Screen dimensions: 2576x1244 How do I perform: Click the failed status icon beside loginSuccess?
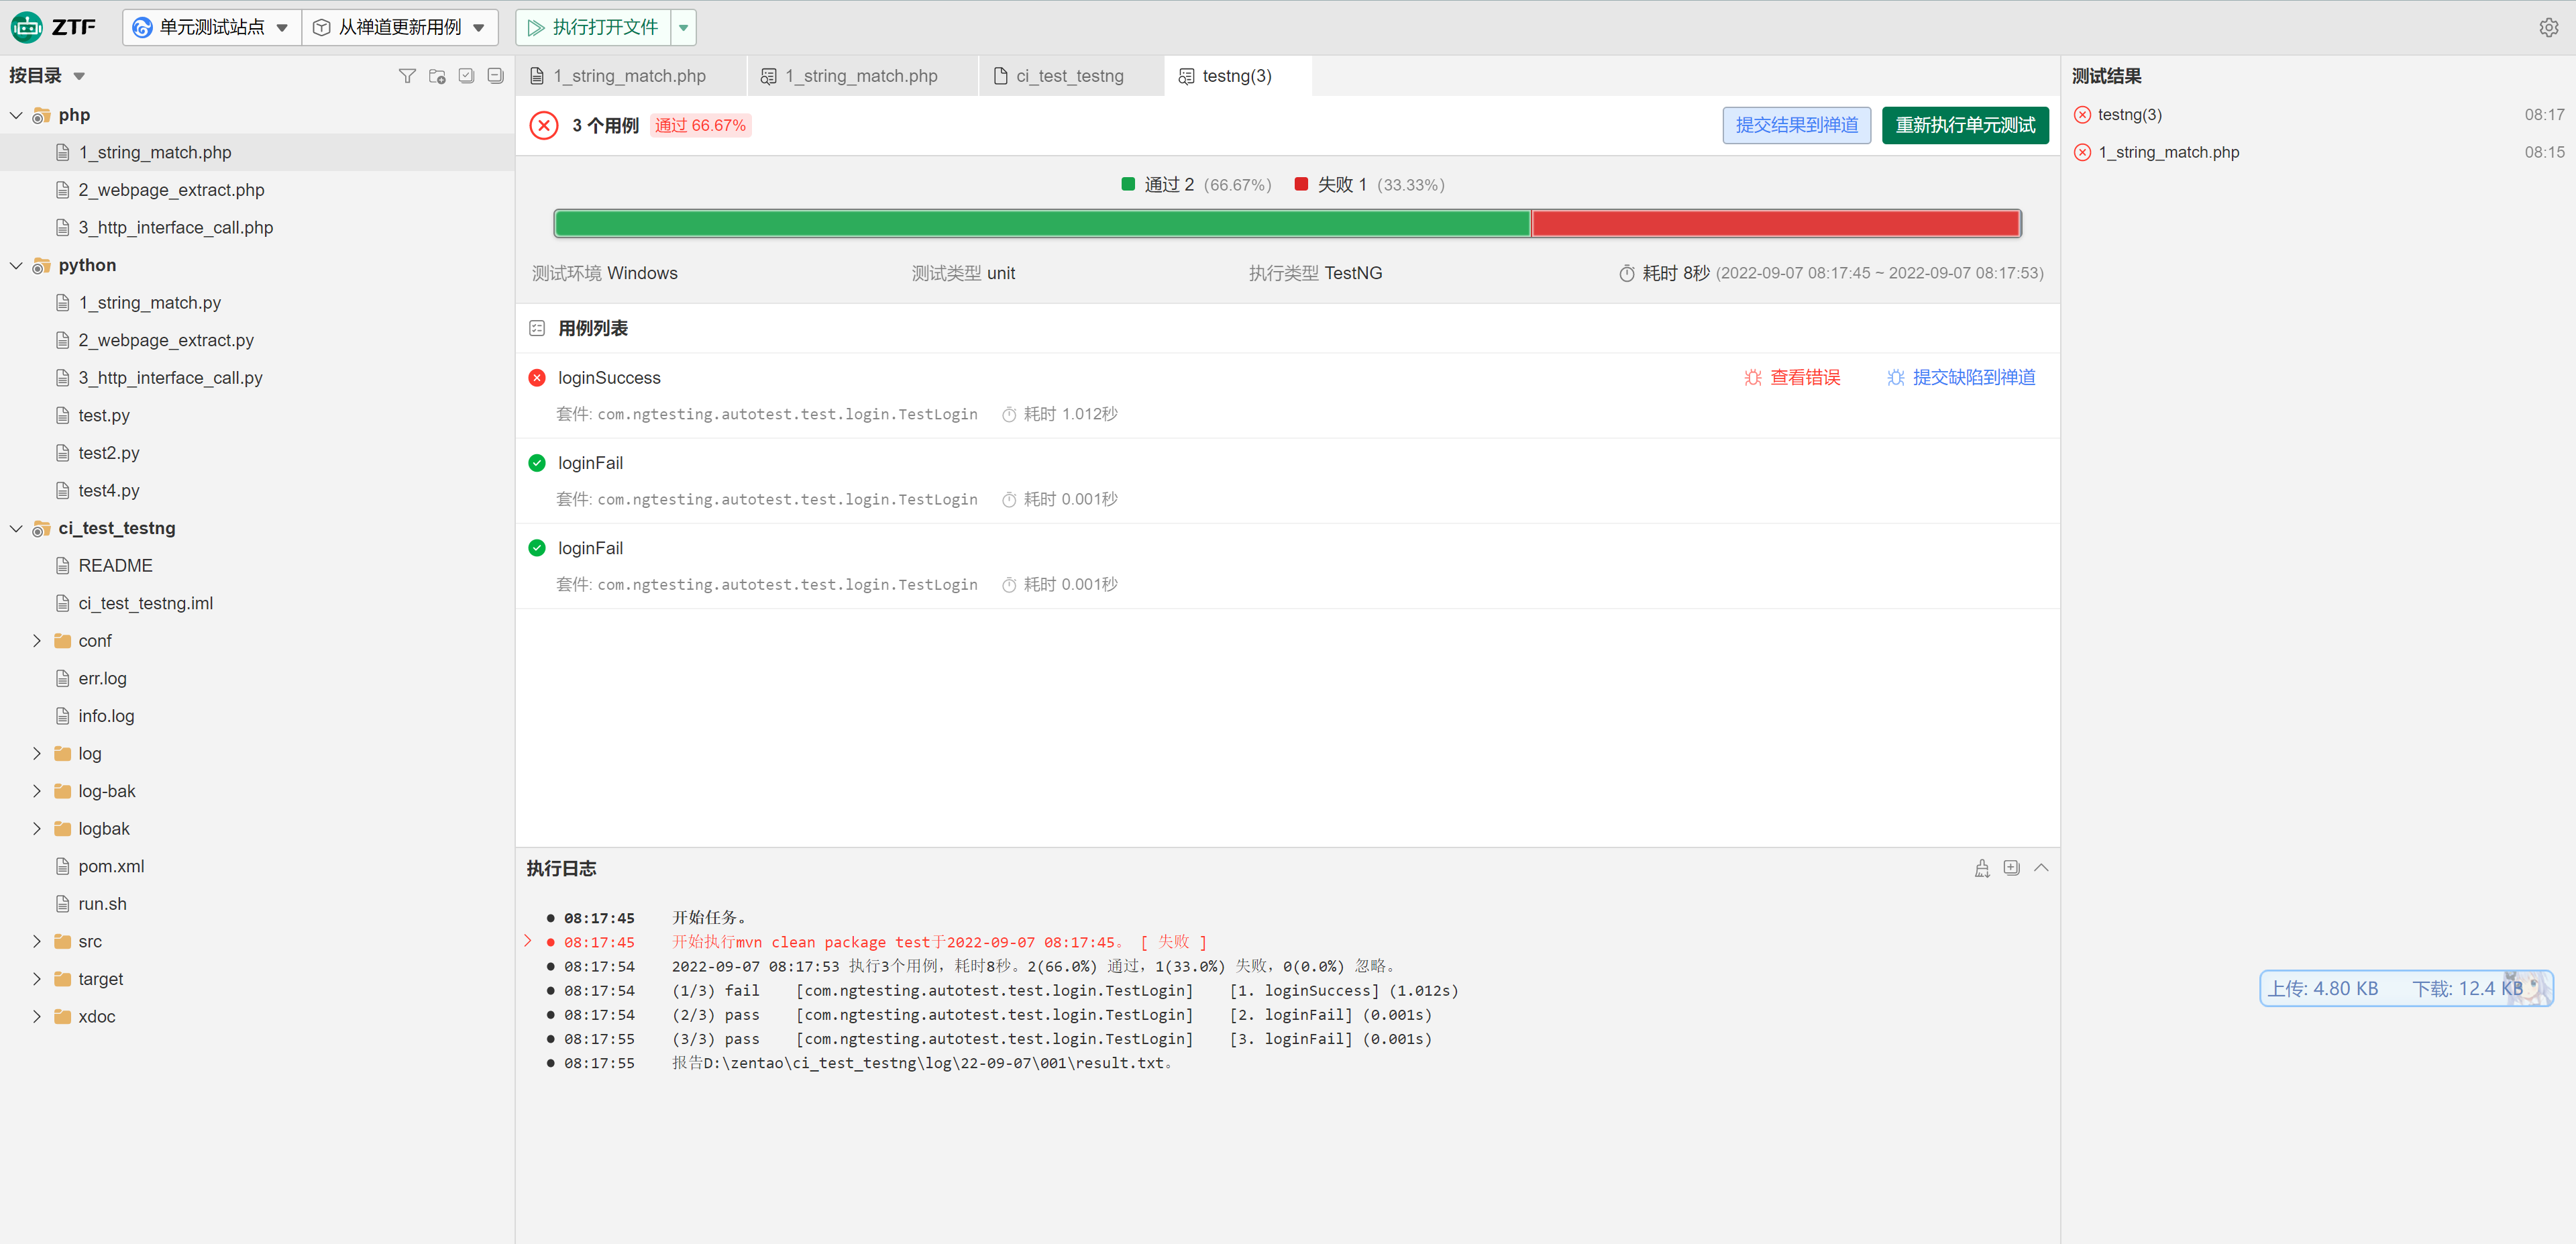537,378
